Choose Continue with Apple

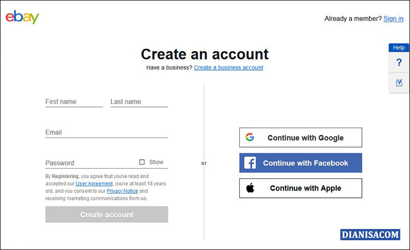300,188
